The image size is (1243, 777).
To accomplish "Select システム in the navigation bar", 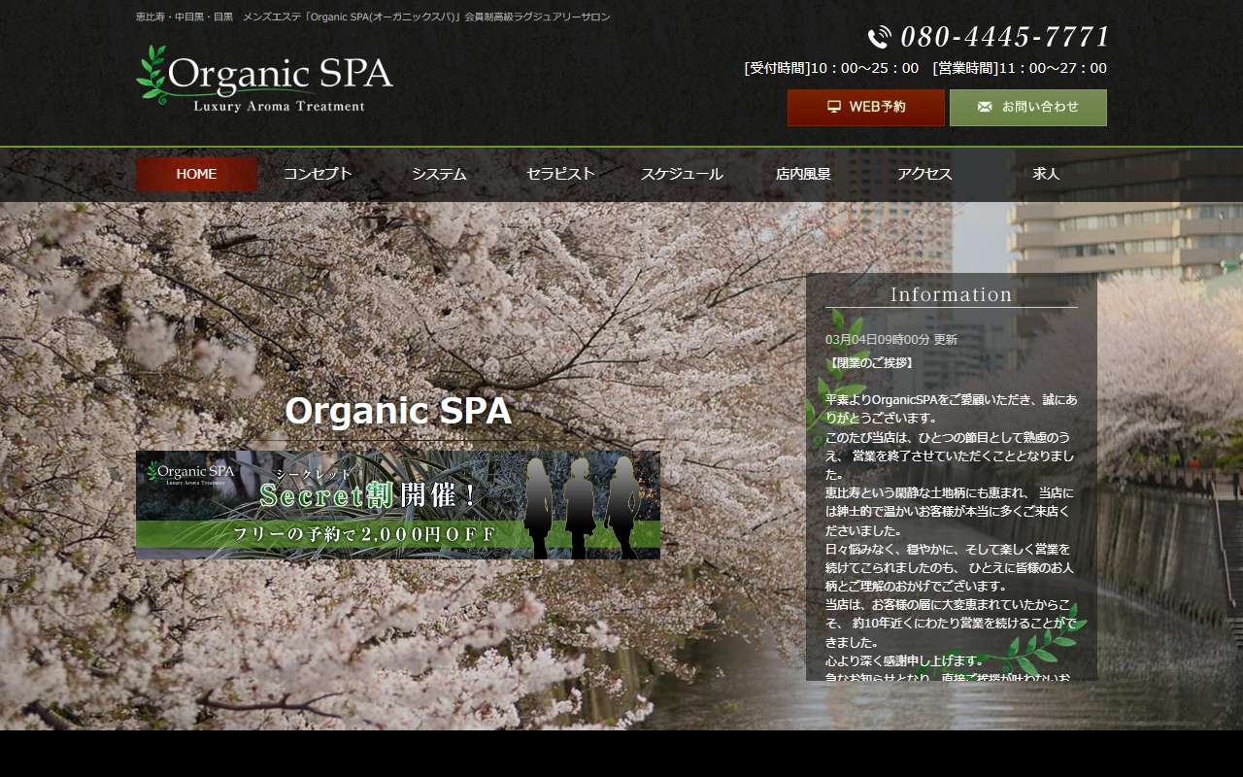I will (439, 175).
